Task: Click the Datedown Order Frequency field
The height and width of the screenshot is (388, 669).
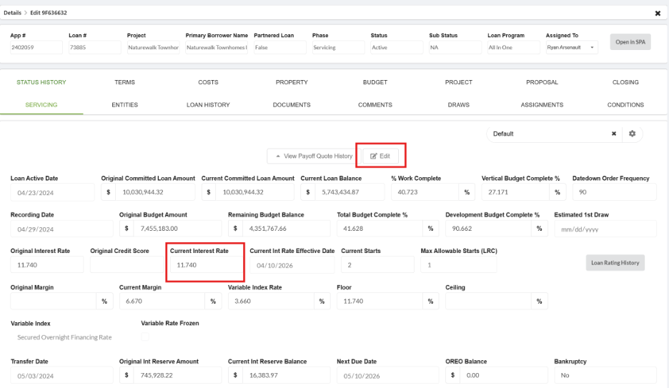Action: point(614,192)
